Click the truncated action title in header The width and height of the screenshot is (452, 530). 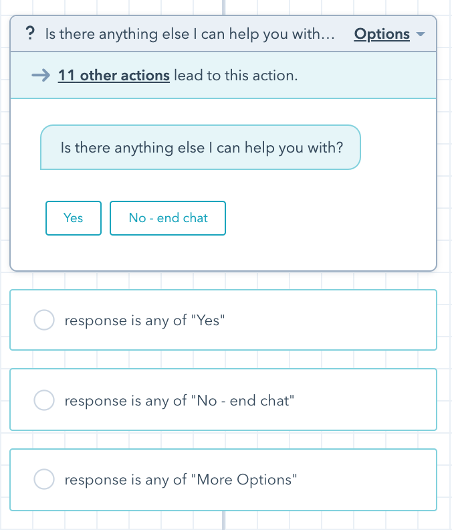[189, 34]
